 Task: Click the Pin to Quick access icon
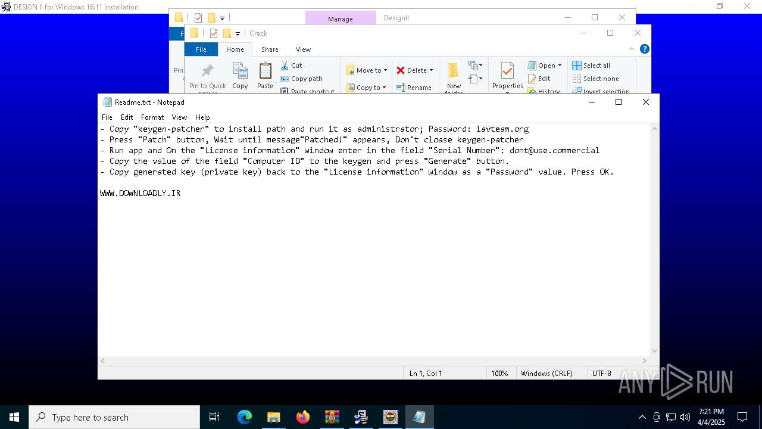click(207, 71)
